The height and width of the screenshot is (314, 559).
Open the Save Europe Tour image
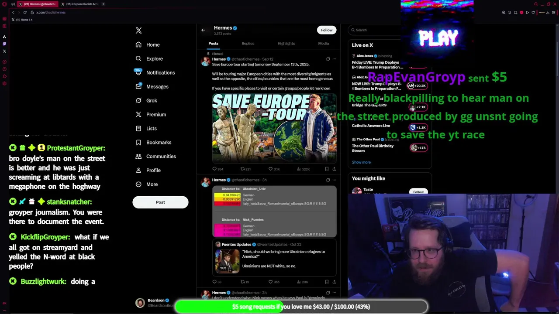[x=274, y=129]
